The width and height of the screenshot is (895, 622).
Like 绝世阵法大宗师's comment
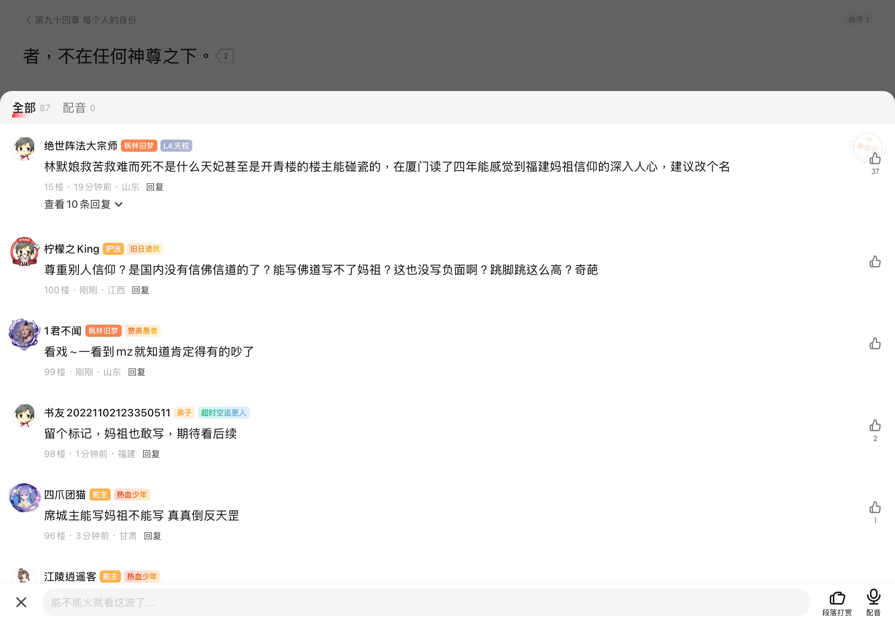click(875, 159)
